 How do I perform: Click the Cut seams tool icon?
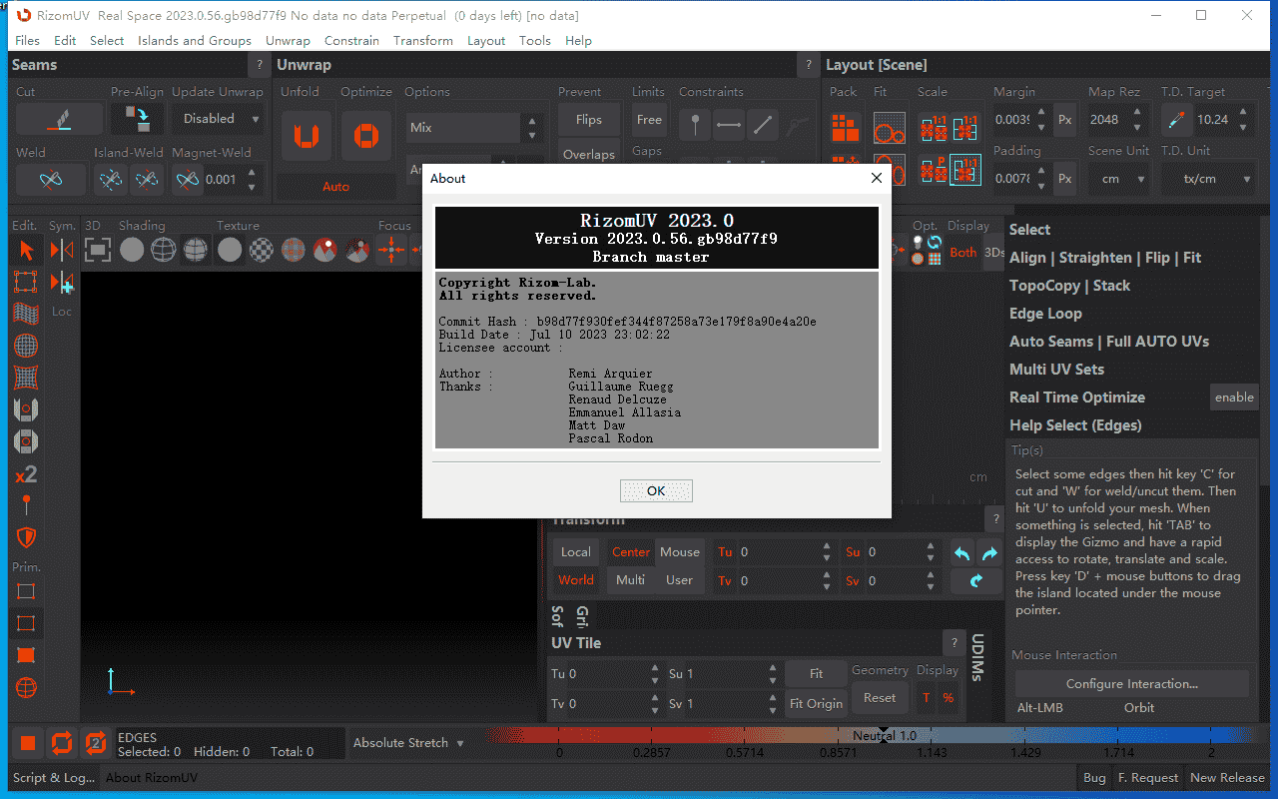tap(59, 120)
